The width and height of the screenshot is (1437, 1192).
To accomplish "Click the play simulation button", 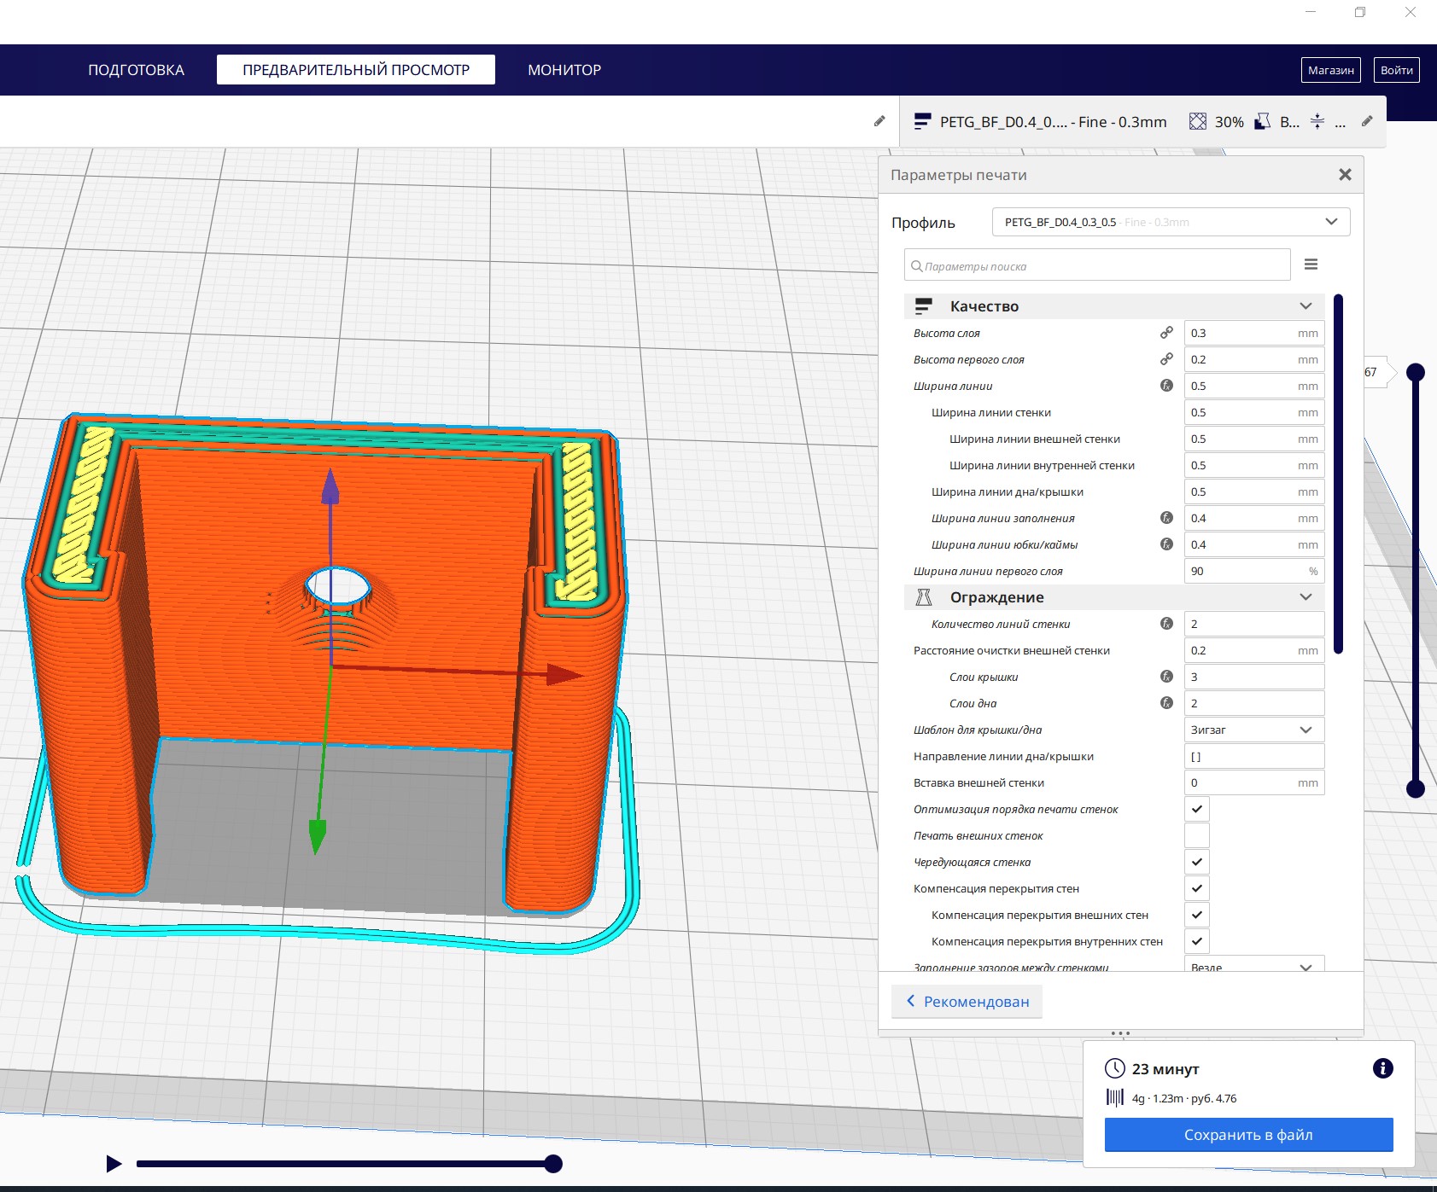I will point(114,1163).
